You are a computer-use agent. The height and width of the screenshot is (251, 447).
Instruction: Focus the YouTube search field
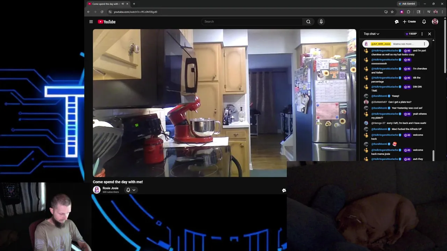[x=252, y=22]
